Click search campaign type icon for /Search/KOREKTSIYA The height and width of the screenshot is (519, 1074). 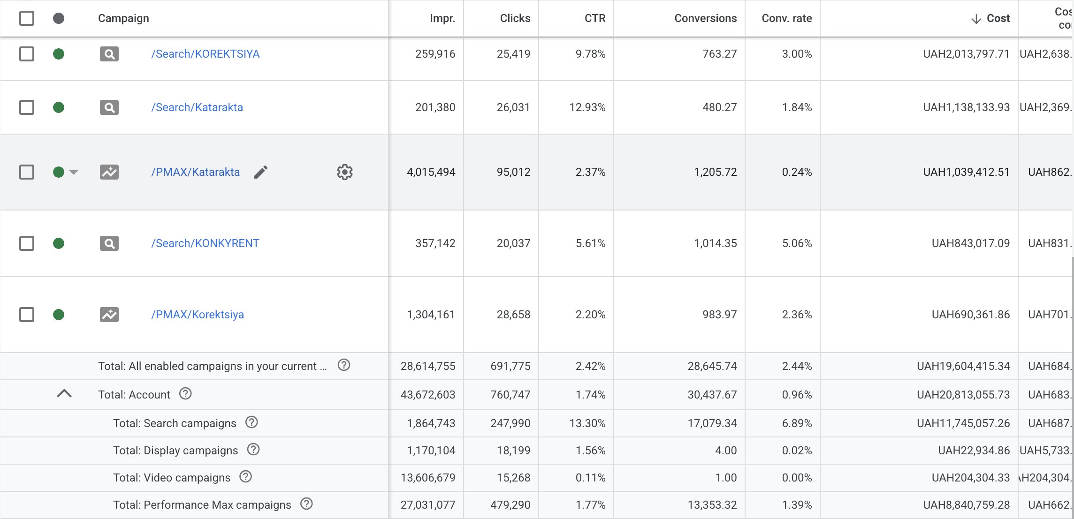[109, 54]
